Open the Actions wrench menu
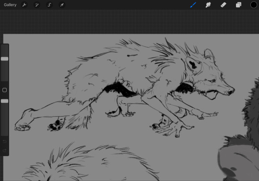This screenshot has height=181, width=259. 24,5
